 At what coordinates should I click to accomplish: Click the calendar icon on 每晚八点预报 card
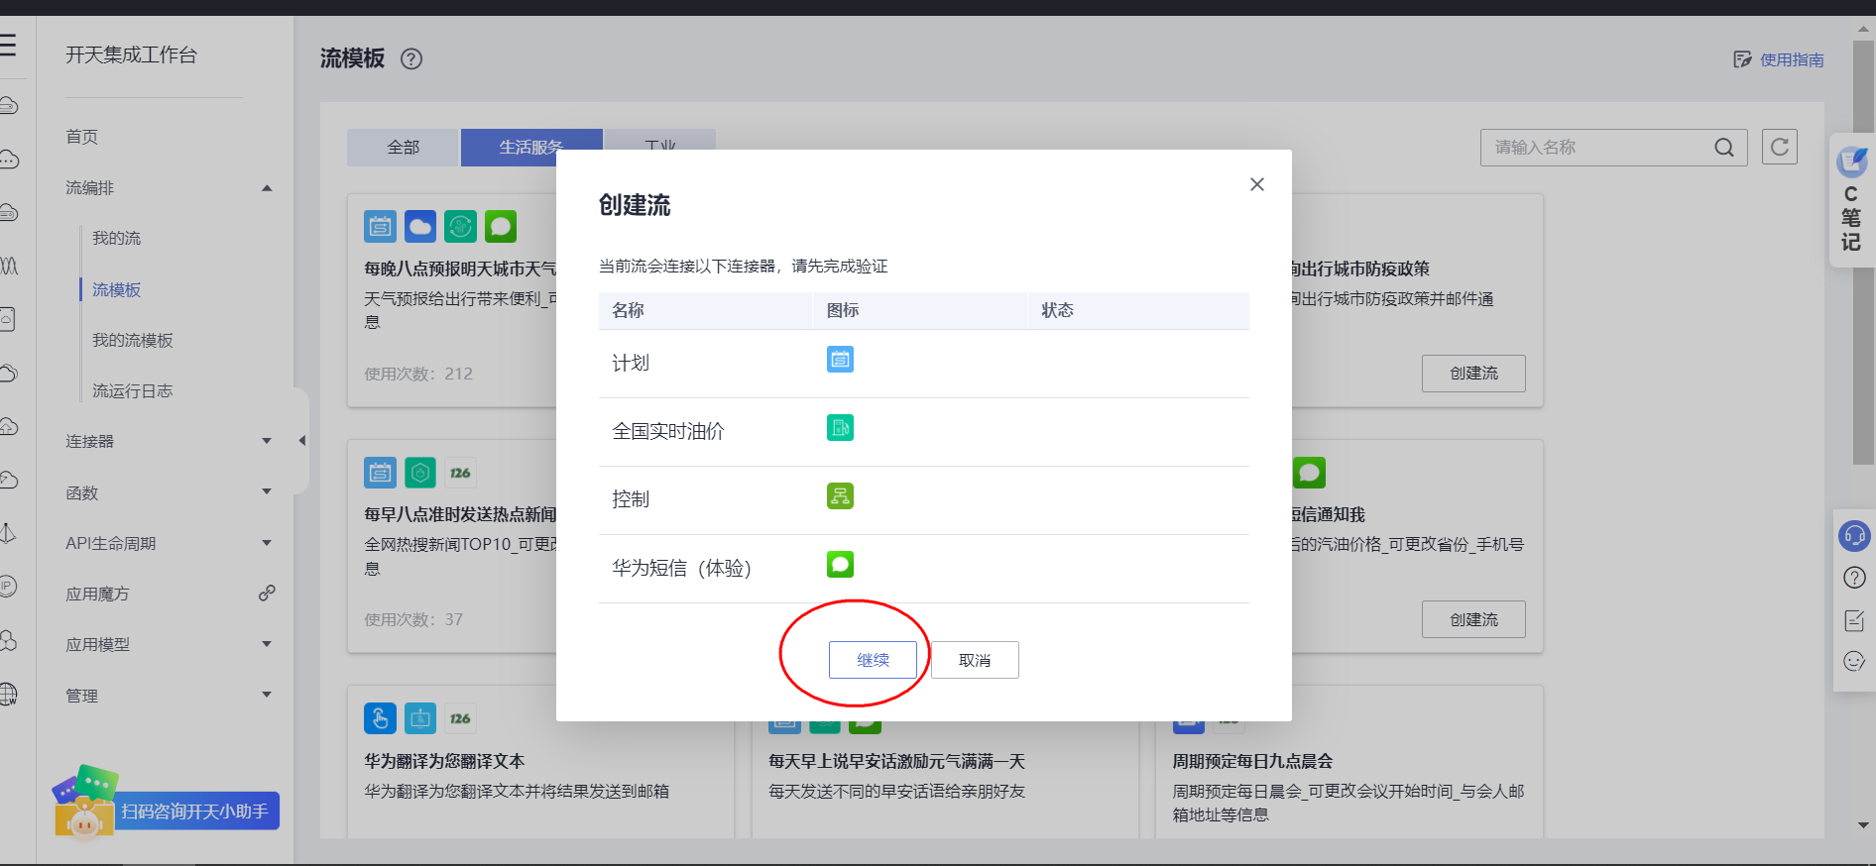click(380, 227)
